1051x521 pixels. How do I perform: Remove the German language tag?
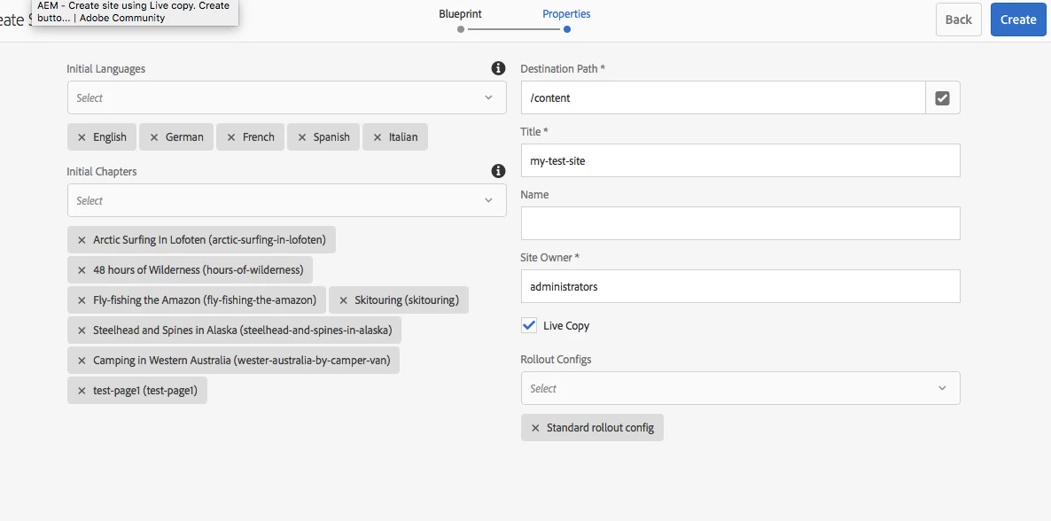point(154,137)
